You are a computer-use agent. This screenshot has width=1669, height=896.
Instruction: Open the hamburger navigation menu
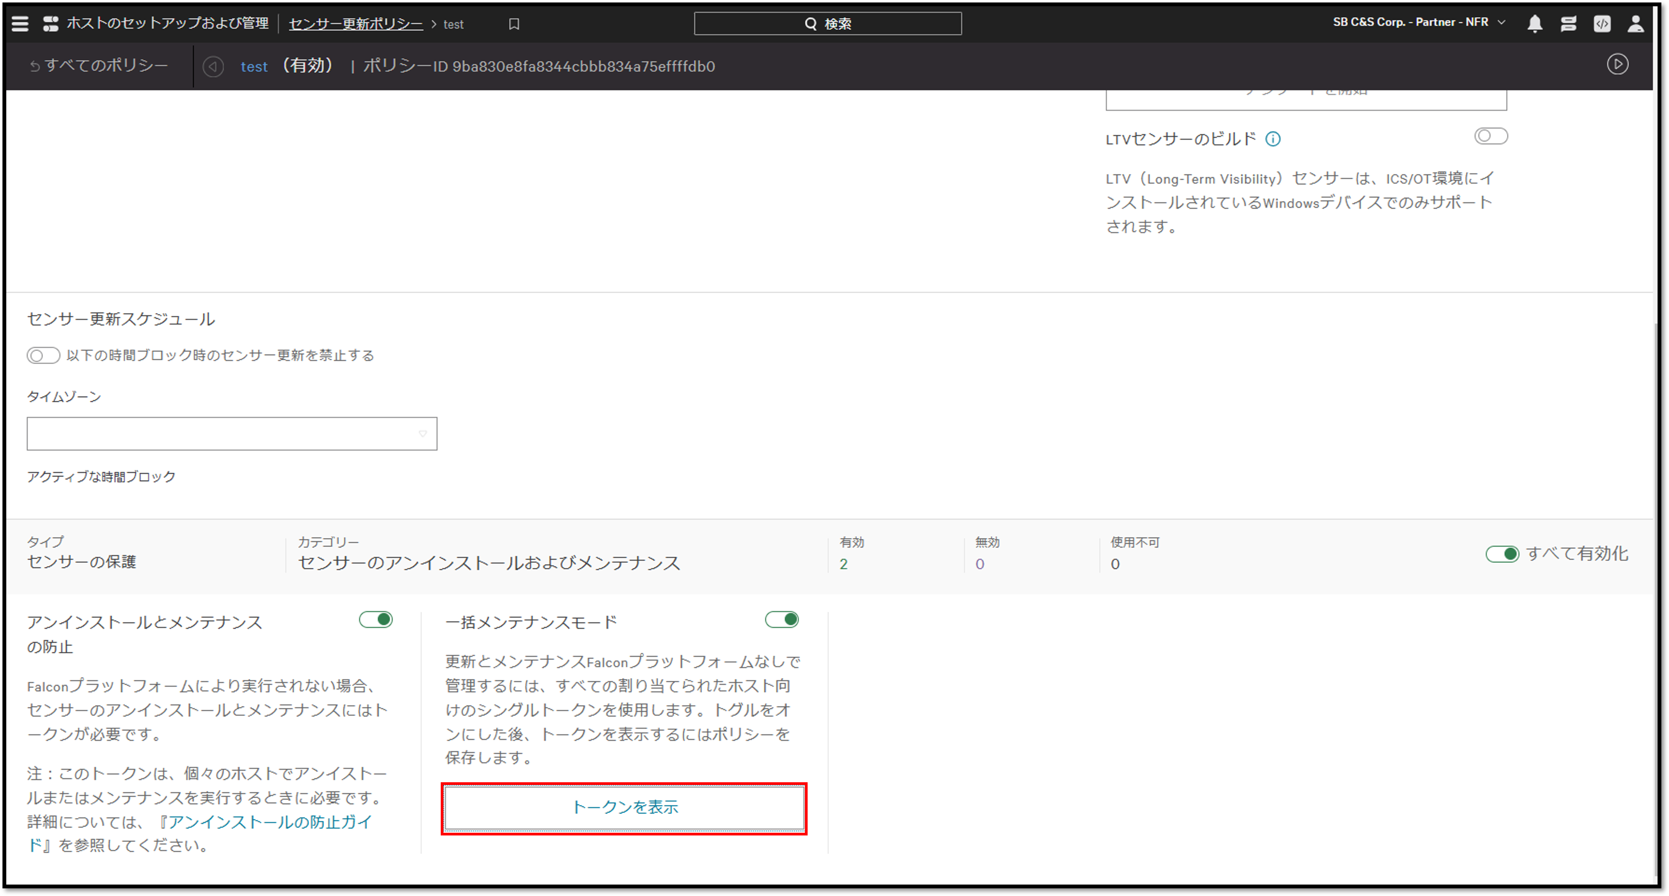(20, 24)
